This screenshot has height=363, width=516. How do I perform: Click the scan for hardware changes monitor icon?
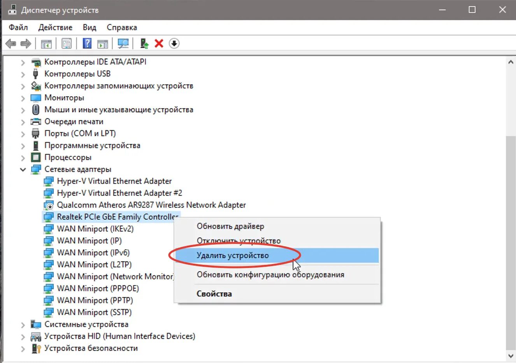[123, 44]
